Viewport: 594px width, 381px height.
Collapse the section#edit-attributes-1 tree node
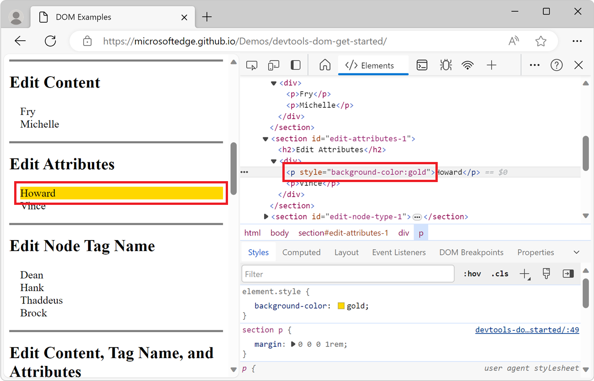(265, 138)
